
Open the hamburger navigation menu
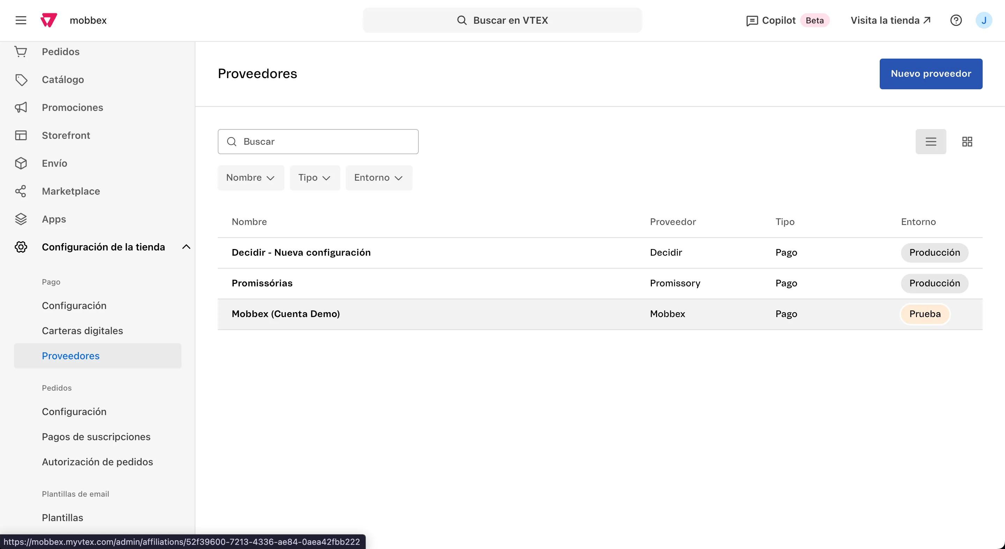[21, 20]
